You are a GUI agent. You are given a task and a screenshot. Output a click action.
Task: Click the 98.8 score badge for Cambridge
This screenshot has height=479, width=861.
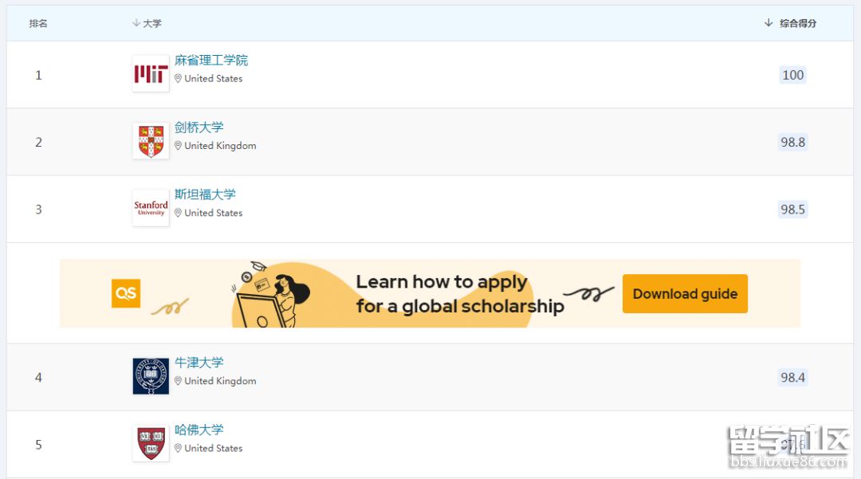pos(792,142)
